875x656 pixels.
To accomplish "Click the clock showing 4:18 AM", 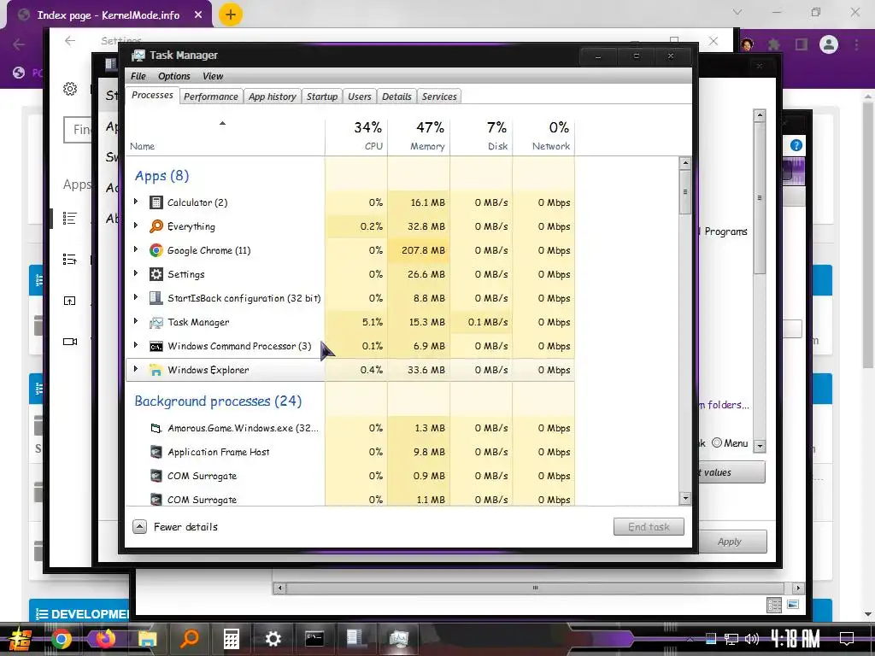I will coord(795,638).
